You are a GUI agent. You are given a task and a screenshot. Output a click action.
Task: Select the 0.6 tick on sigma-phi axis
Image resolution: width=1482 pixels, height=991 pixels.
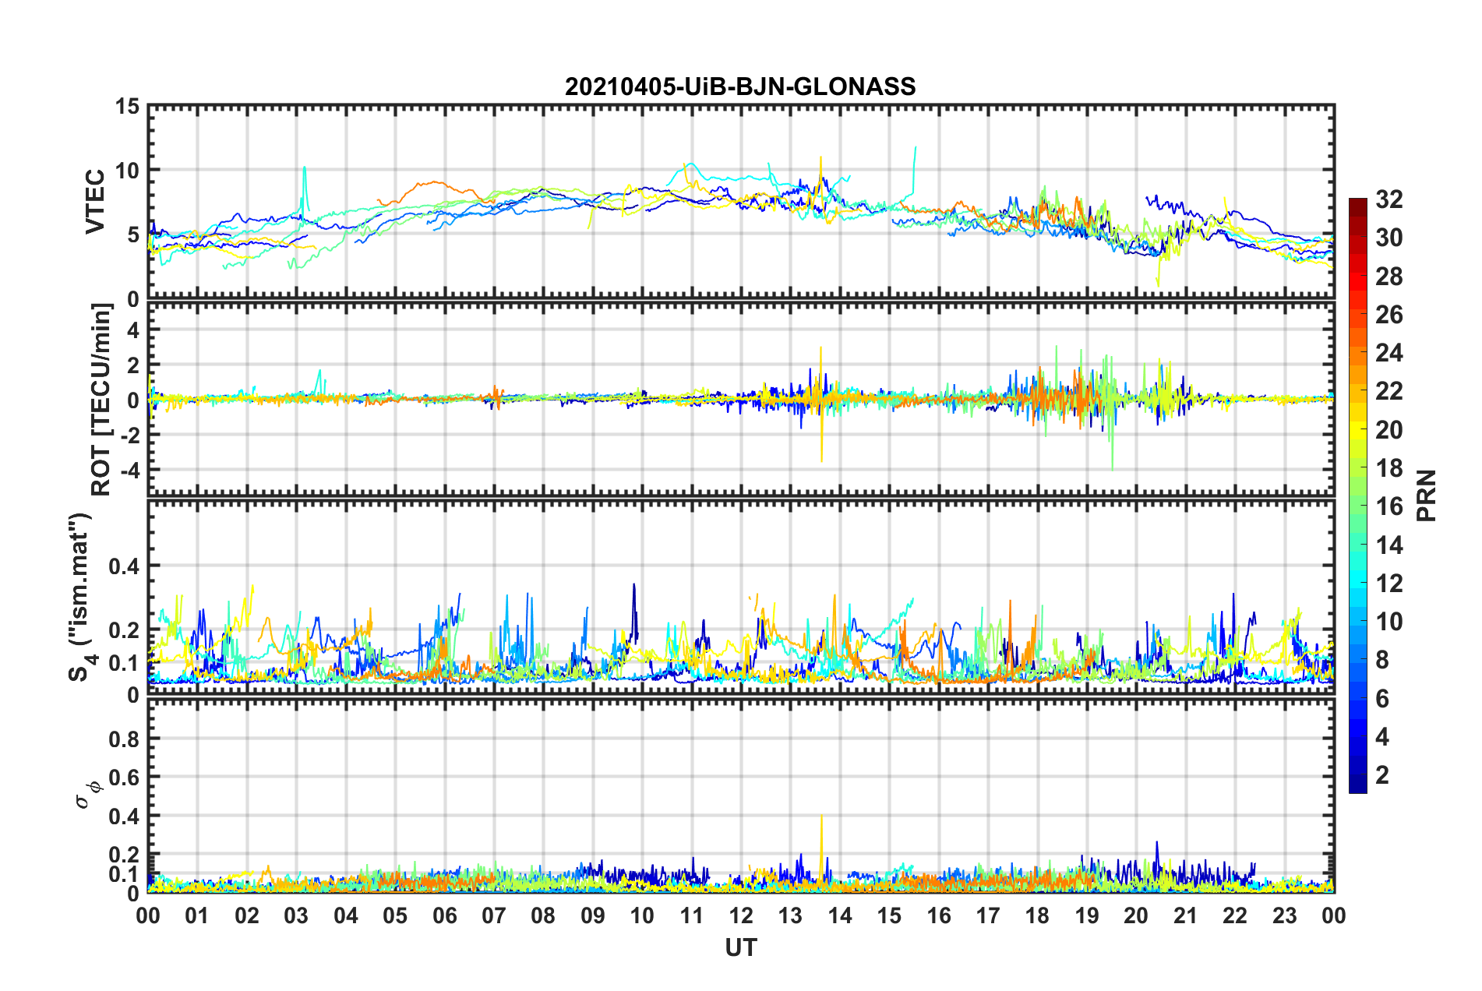coord(123,778)
